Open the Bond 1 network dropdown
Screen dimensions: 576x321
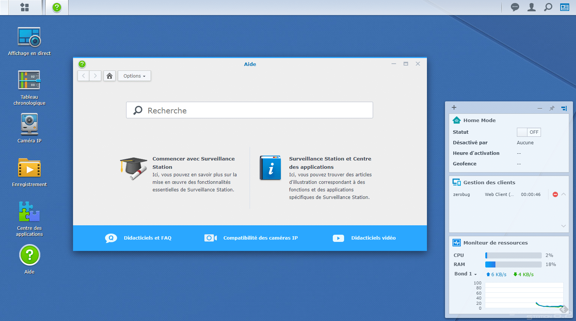(466, 274)
